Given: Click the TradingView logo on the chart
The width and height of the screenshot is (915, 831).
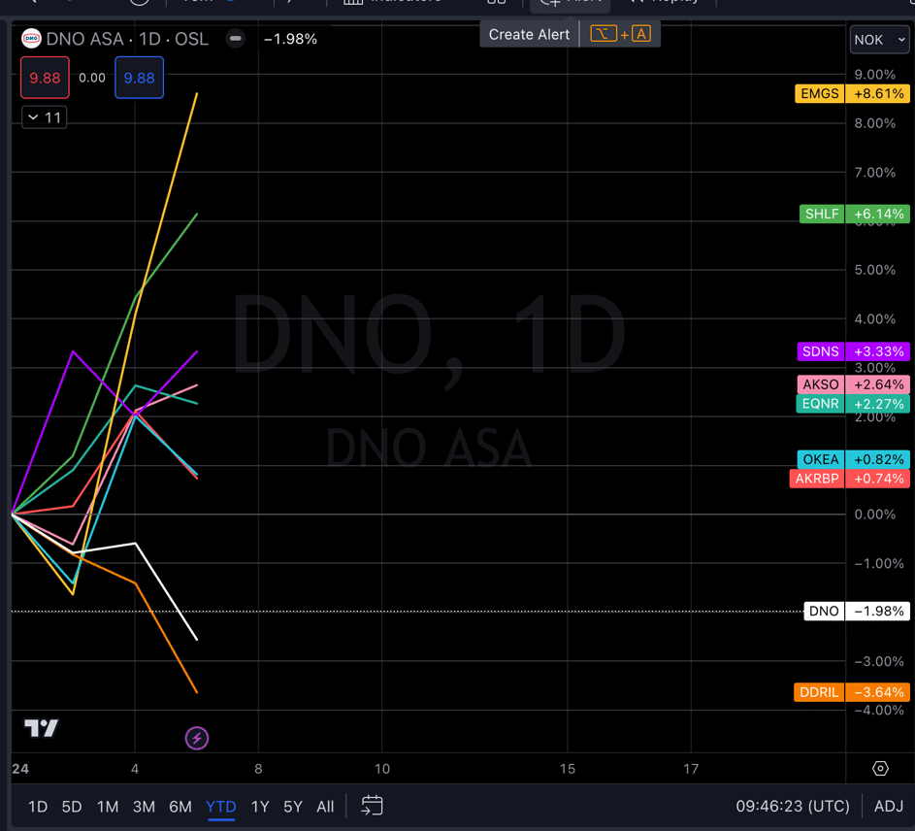Looking at the screenshot, I should pos(41,728).
